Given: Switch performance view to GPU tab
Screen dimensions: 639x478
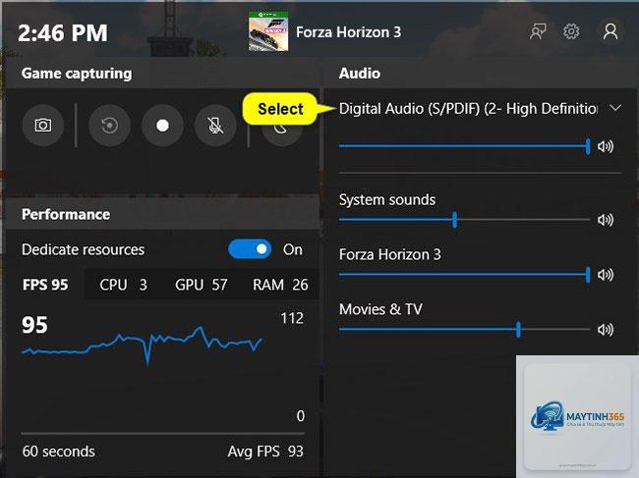Looking at the screenshot, I should click(x=201, y=285).
